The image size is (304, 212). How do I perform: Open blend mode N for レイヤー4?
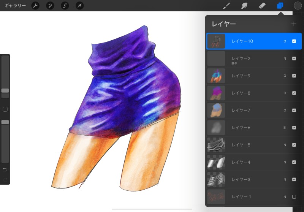[285, 162]
